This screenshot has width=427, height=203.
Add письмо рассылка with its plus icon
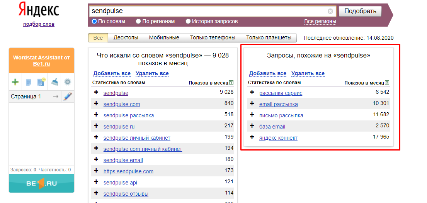pyautogui.click(x=252, y=115)
